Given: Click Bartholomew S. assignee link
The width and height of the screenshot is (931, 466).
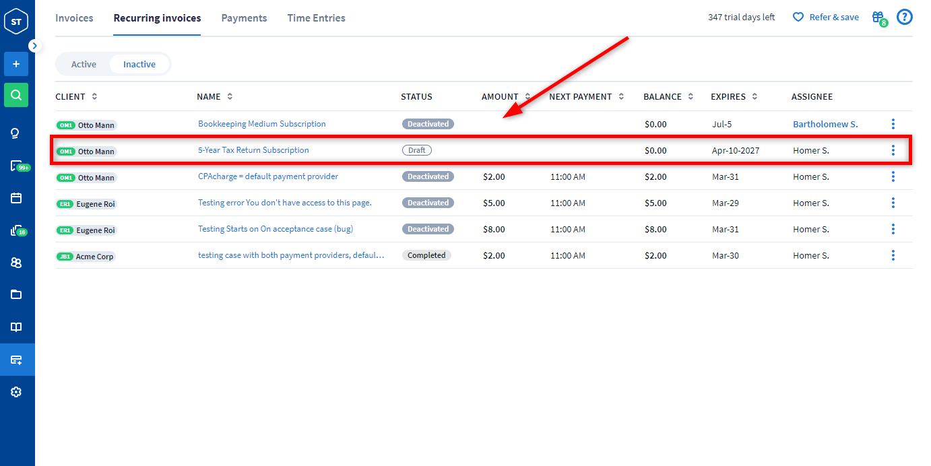Looking at the screenshot, I should (825, 124).
